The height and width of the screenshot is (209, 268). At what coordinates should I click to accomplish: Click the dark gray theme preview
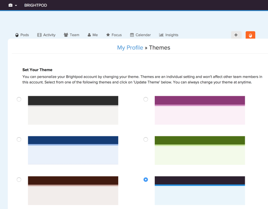click(73, 110)
